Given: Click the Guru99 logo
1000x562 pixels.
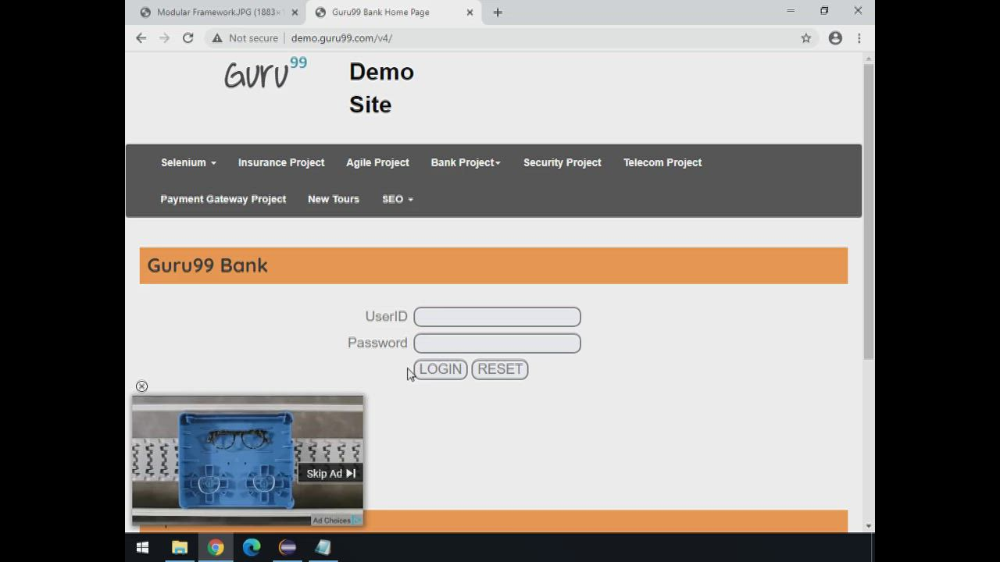Looking at the screenshot, I should coord(266,74).
